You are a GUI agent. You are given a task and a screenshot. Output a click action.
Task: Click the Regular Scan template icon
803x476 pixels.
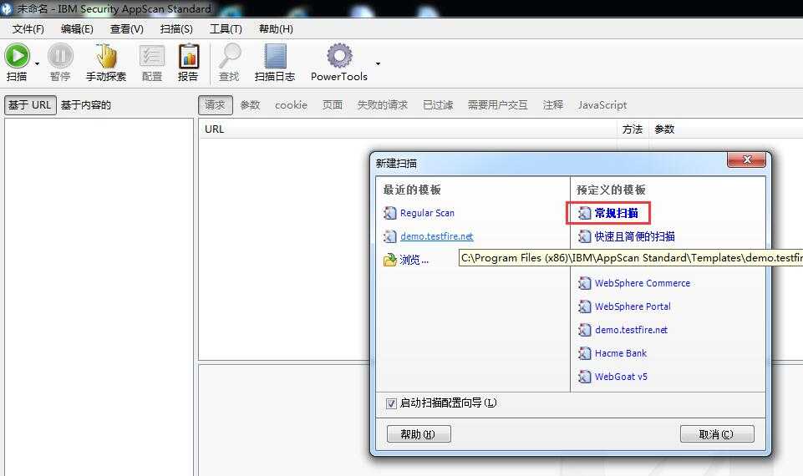point(390,213)
